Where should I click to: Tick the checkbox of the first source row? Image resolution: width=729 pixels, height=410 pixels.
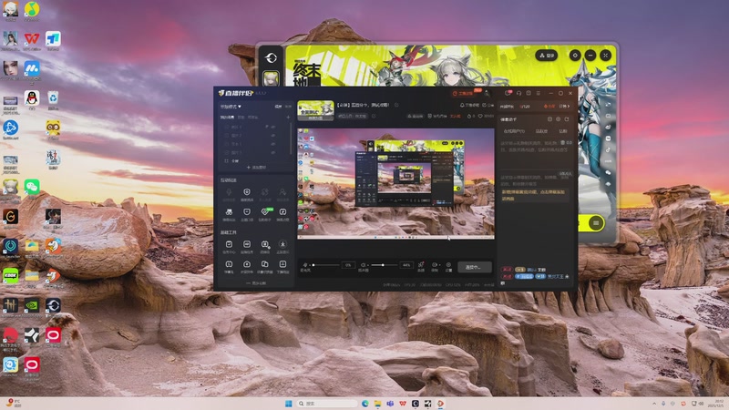[226, 127]
